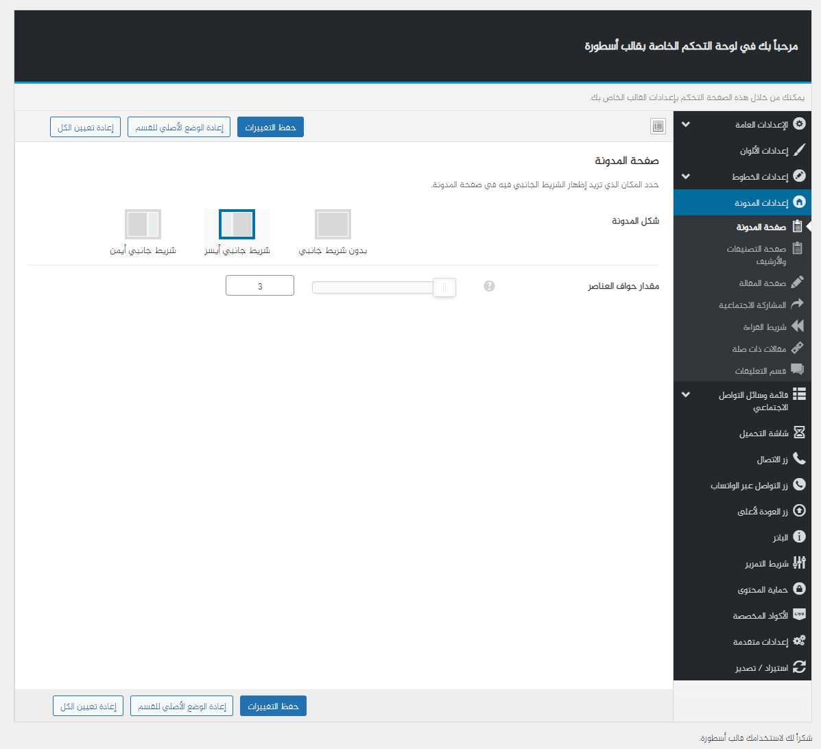Select the no sidebar layout option
Screen dimensions: 821x749
(333, 224)
